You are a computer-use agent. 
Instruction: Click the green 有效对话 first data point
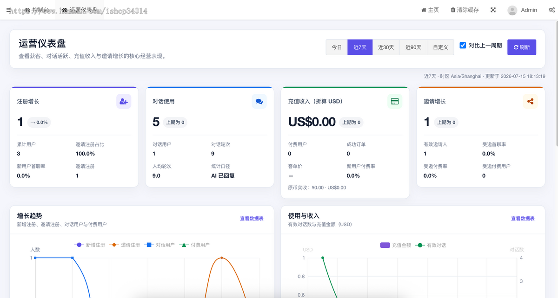pos(323,258)
